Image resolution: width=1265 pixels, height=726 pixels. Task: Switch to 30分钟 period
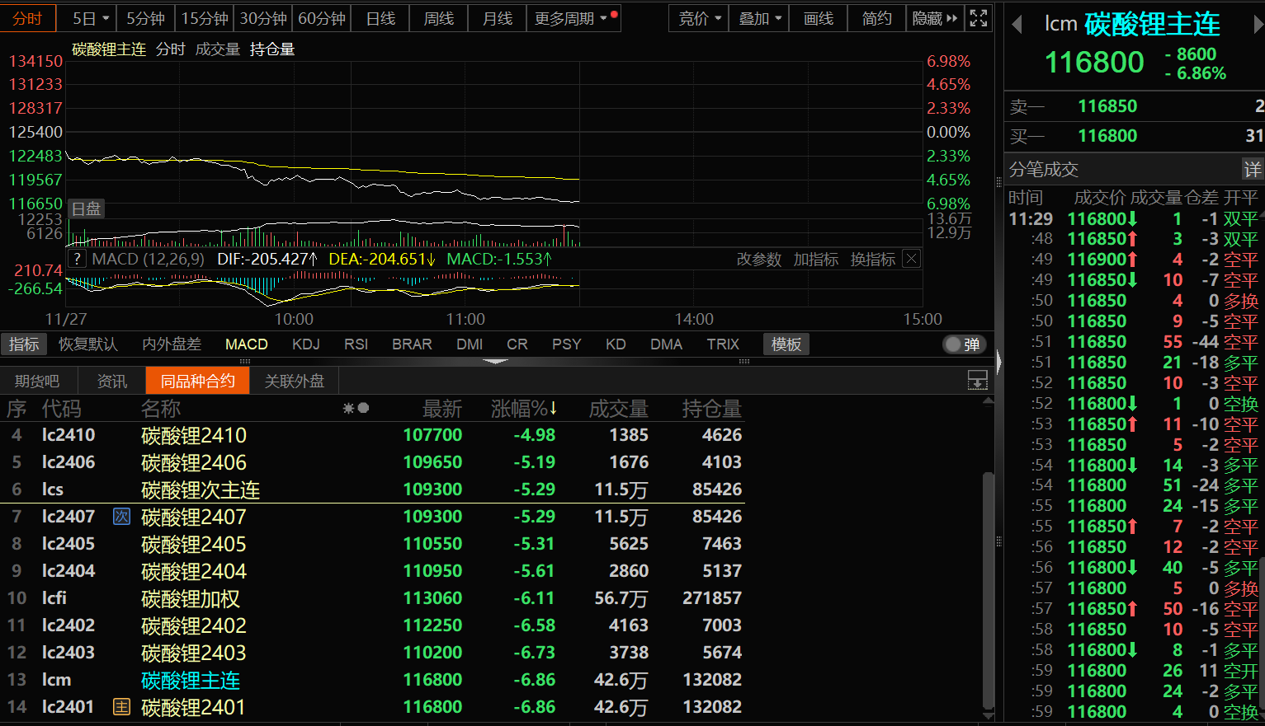click(x=263, y=18)
